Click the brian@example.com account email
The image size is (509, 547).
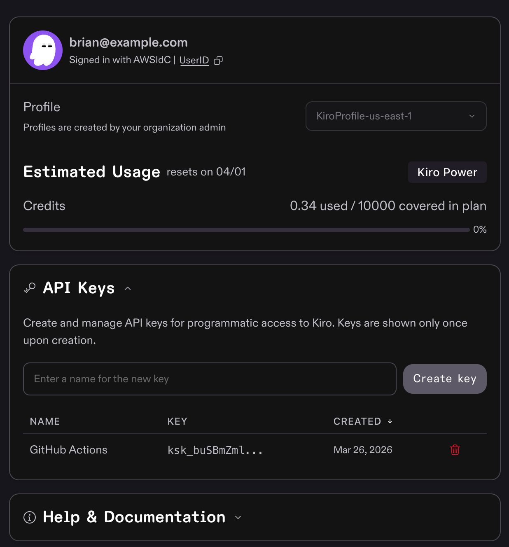[x=128, y=42]
